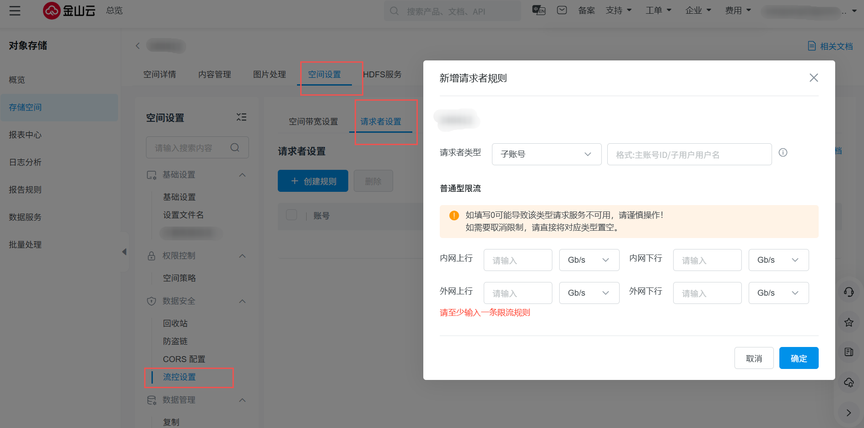Click the 内网上行 input field

(x=518, y=260)
